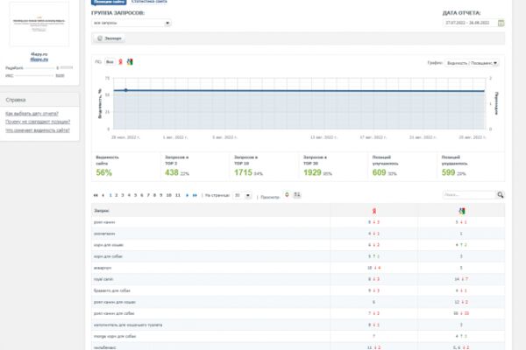Switch to the Статистика сайта tab
Image resolution: width=526 pixels, height=350 pixels.
(x=149, y=2)
